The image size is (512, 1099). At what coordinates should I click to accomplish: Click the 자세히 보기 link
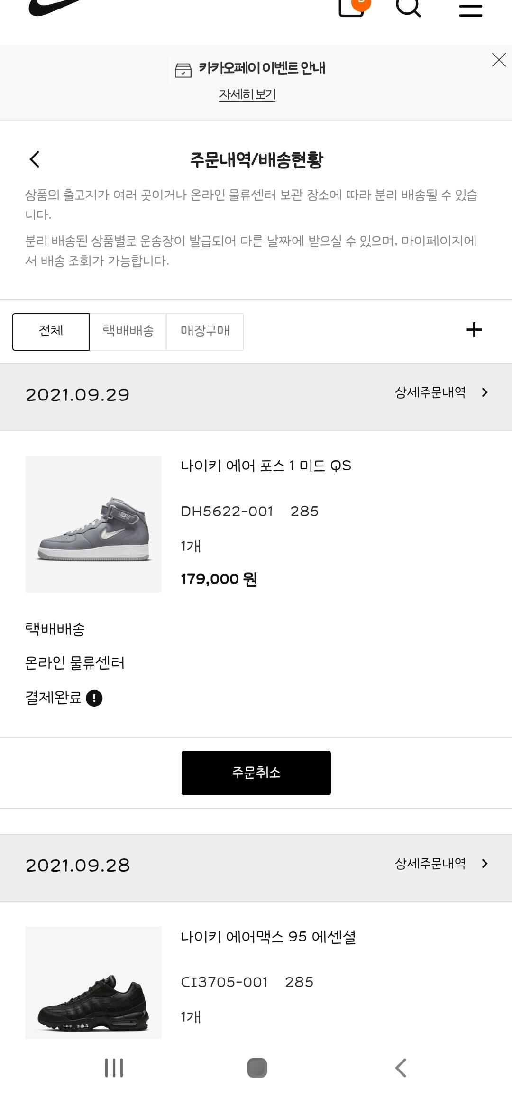tap(247, 94)
